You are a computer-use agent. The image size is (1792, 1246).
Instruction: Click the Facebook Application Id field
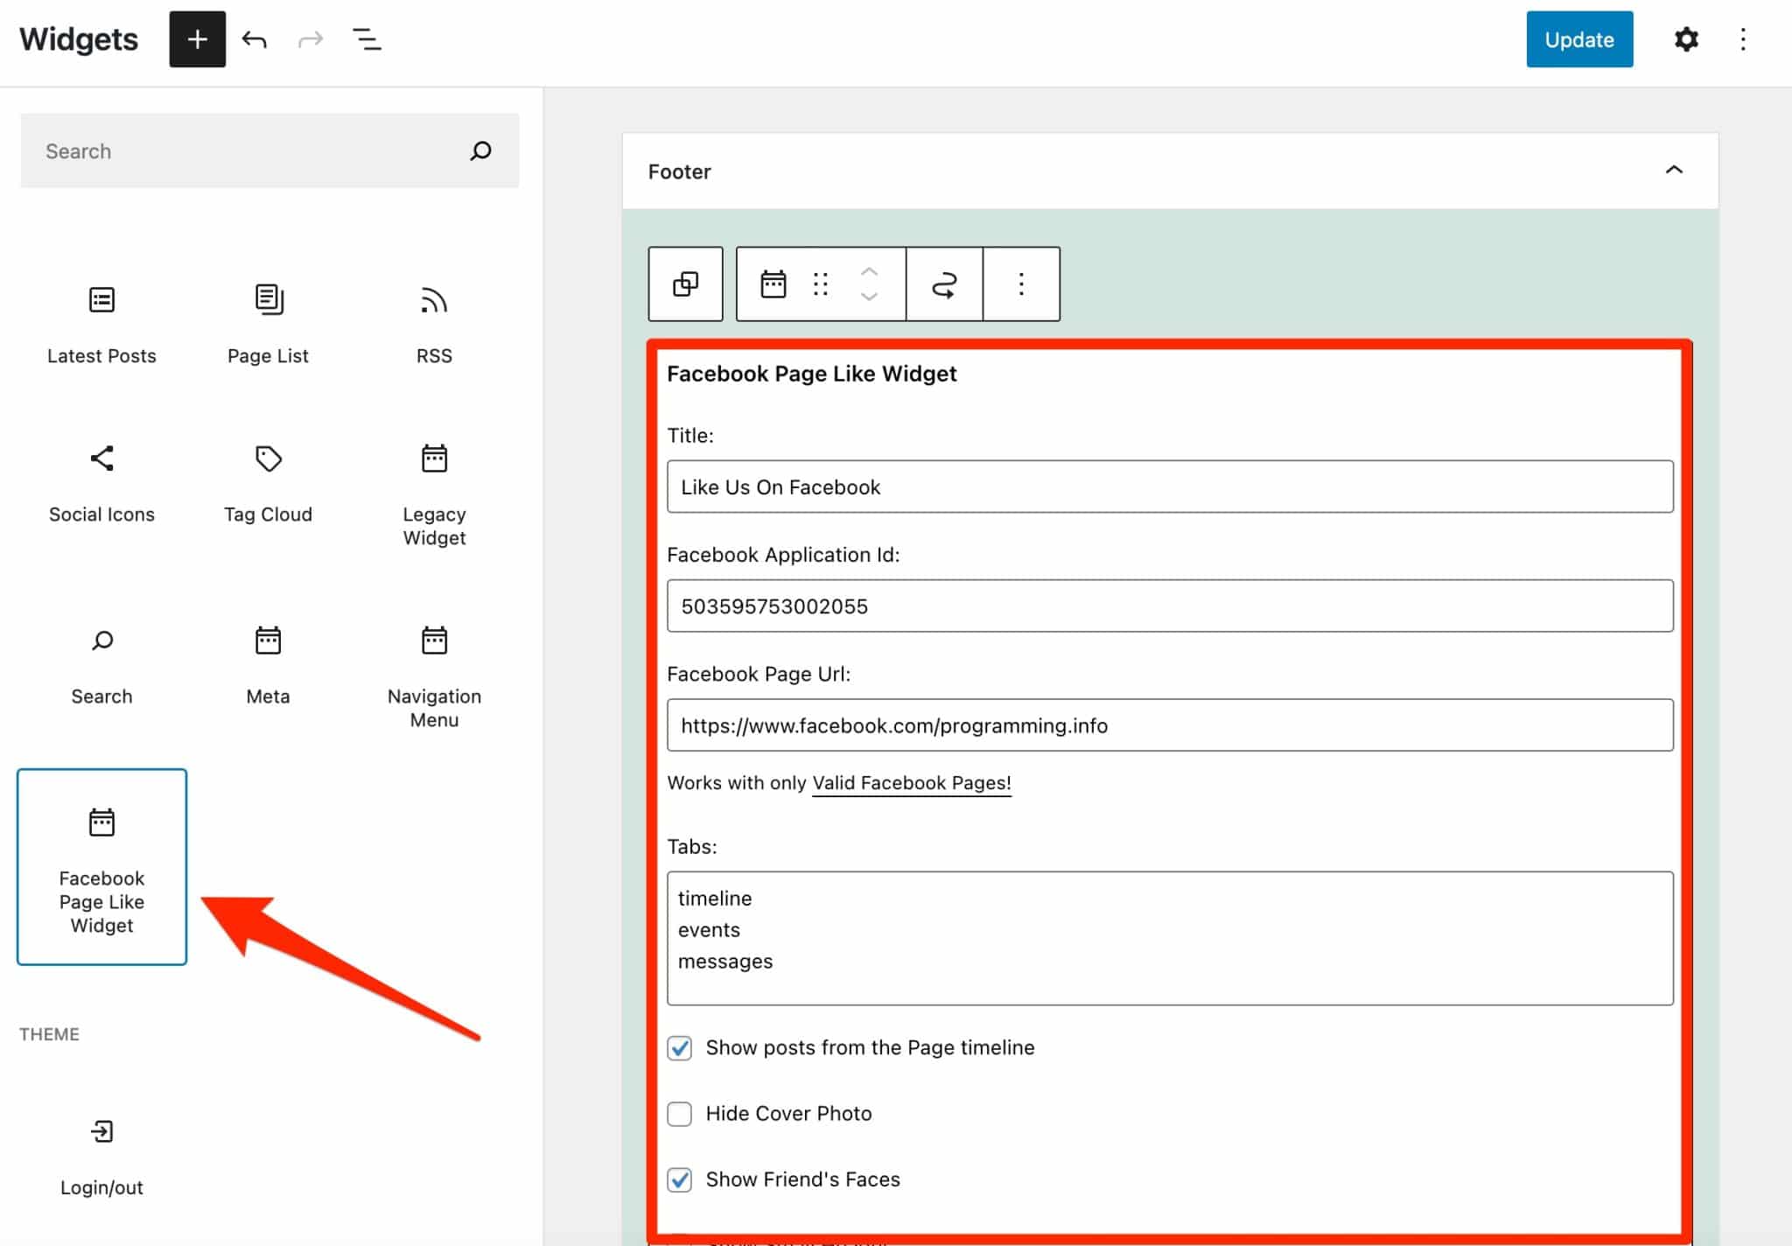click(1169, 606)
